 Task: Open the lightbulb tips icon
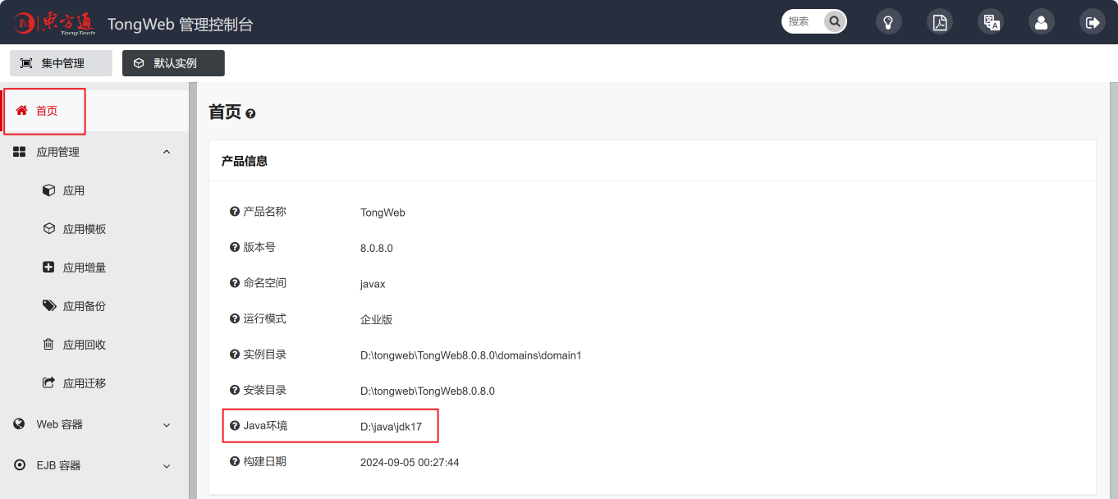[889, 22]
